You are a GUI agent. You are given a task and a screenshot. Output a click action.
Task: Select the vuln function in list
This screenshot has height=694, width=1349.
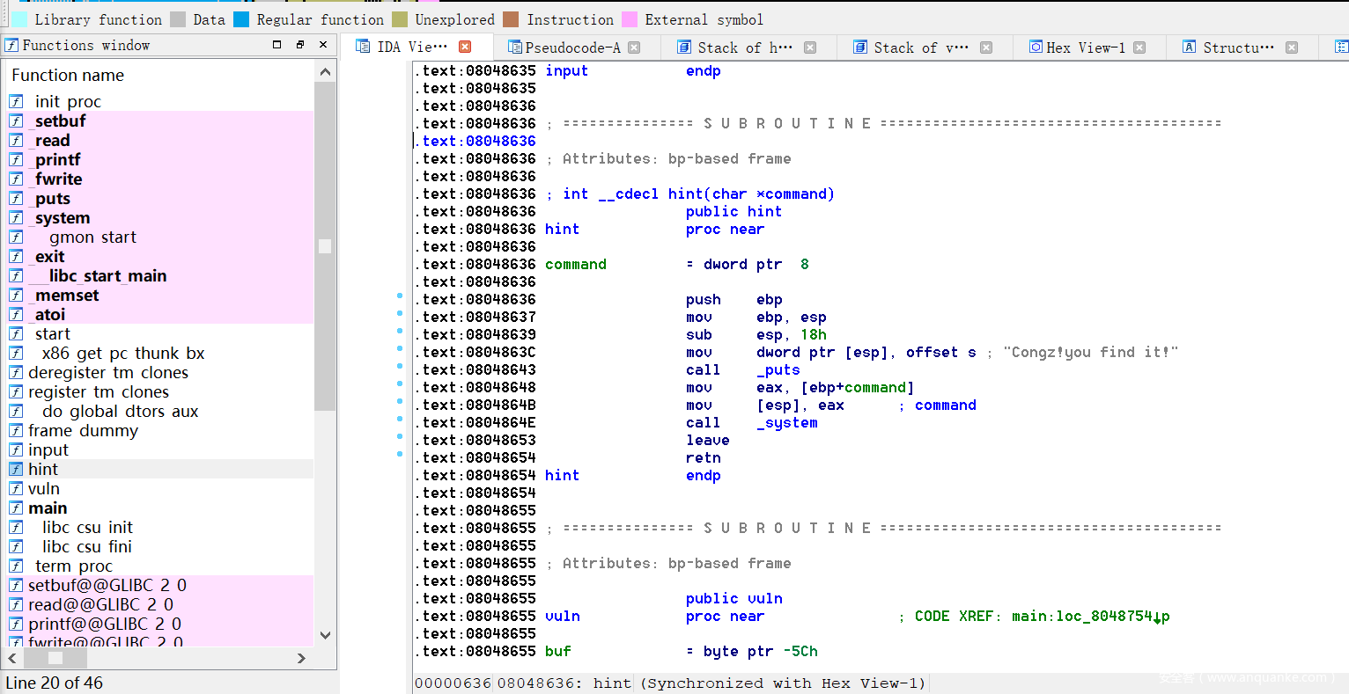[44, 489]
